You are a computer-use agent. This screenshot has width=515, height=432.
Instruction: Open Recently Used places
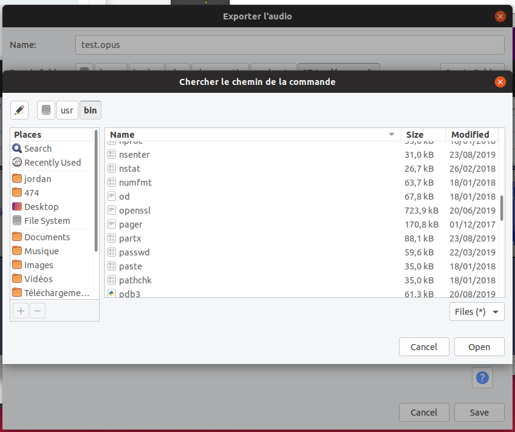pyautogui.click(x=52, y=162)
